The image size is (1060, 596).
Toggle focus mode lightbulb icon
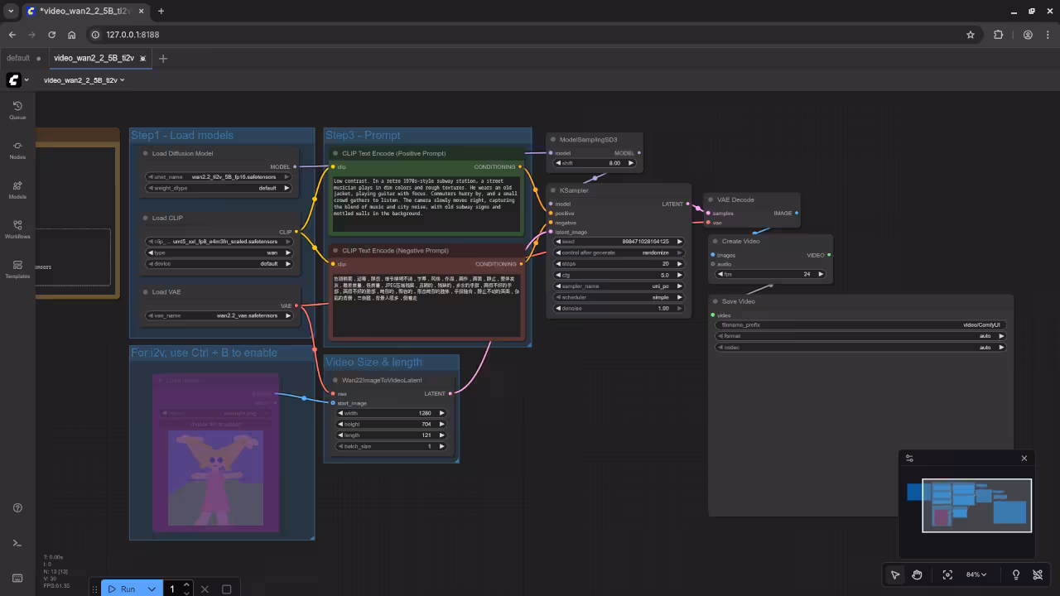[x=1016, y=574]
